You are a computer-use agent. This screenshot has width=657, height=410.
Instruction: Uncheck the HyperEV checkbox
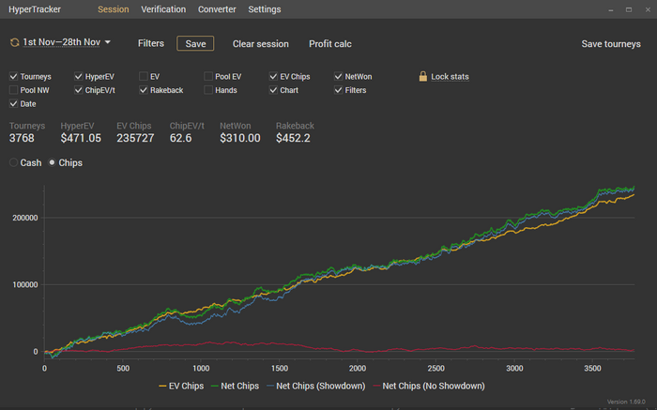[x=78, y=76]
